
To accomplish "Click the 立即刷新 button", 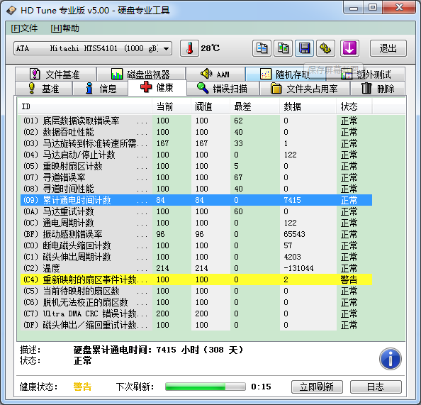I will coord(317,387).
